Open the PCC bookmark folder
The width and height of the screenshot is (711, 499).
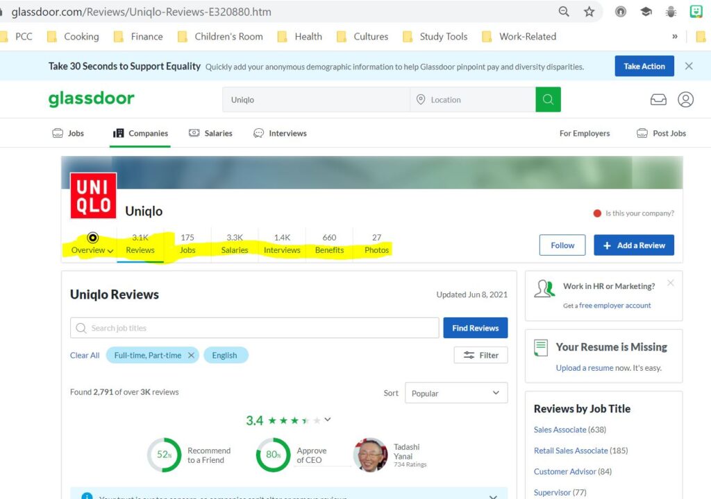[17, 36]
